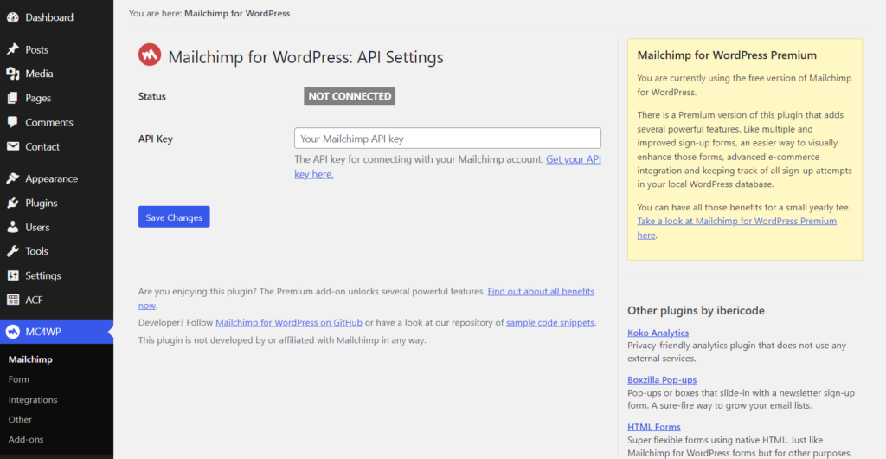Click the Appearance paintbrush icon
The image size is (886, 459).
(x=12, y=178)
